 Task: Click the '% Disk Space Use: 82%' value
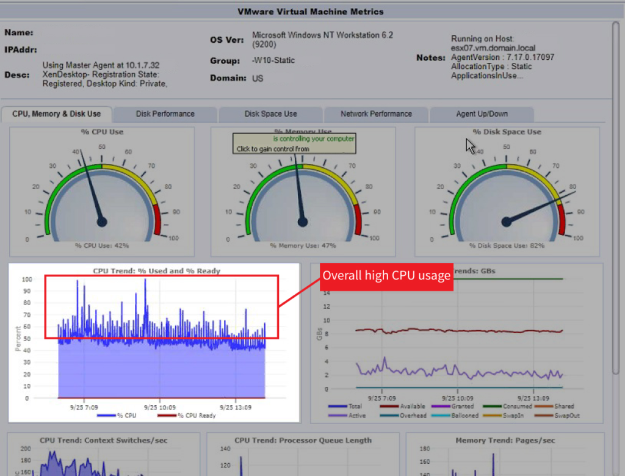[x=507, y=245]
